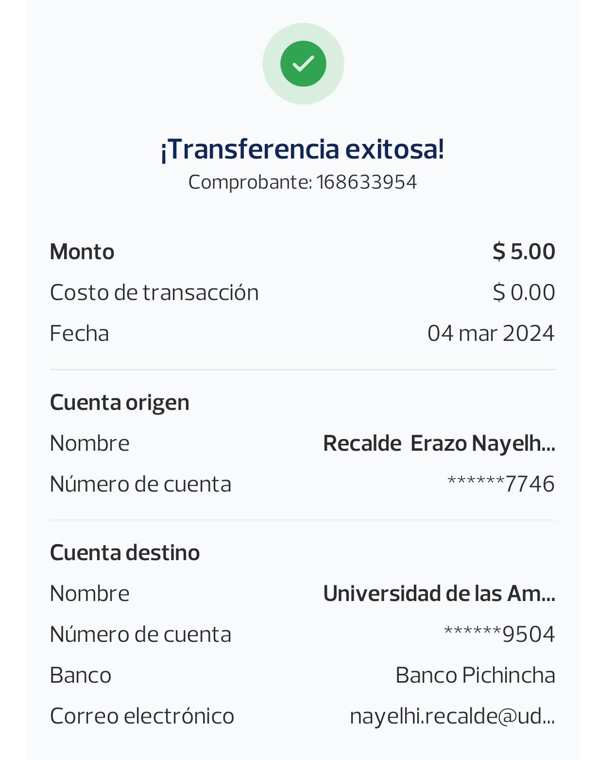Click the word Comprobante under the heading
The image size is (615, 760).
250,182
